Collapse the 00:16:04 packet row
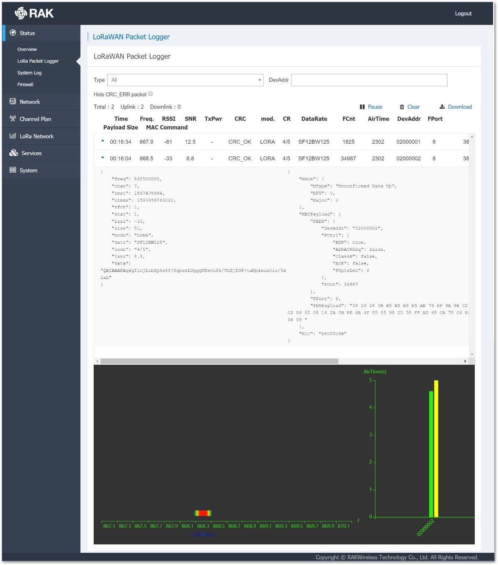Screen dimensions: 498x565 point(103,157)
